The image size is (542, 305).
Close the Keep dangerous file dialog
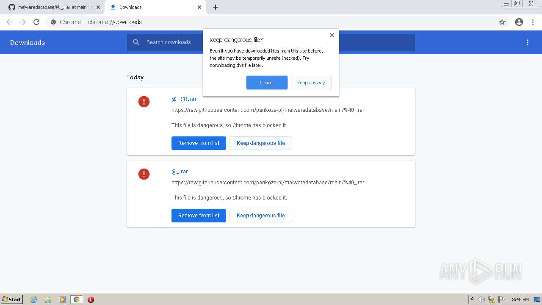click(332, 35)
